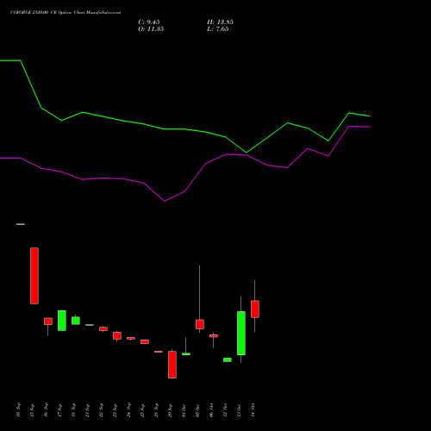Click the tall red candle for 15 Sep
The width and height of the screenshot is (431, 431).
coord(34,276)
